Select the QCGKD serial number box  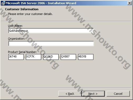(x=51, y=57)
